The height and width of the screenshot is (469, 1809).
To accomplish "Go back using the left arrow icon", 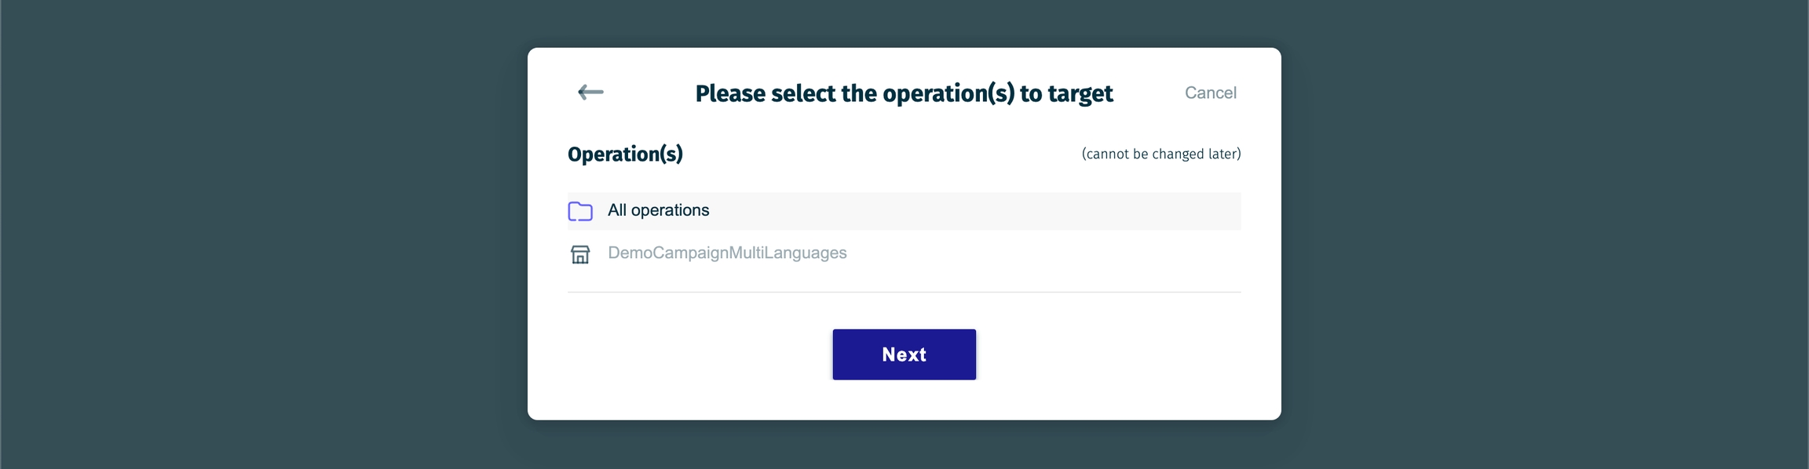I will click(x=590, y=93).
